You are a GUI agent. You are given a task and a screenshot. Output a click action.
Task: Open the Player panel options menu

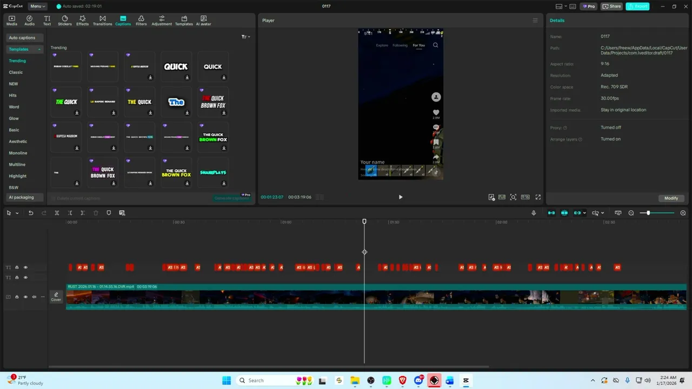[535, 21]
